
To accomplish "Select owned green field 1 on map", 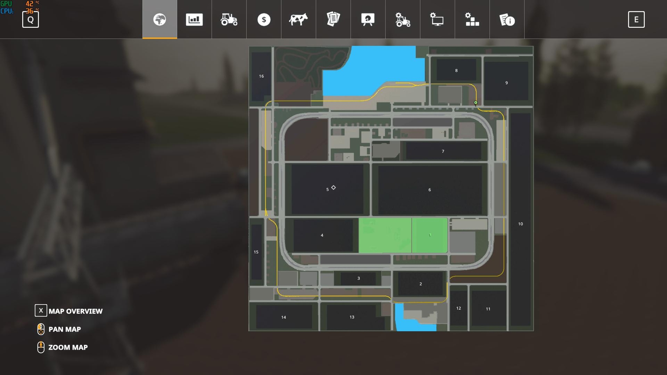I will tap(430, 235).
